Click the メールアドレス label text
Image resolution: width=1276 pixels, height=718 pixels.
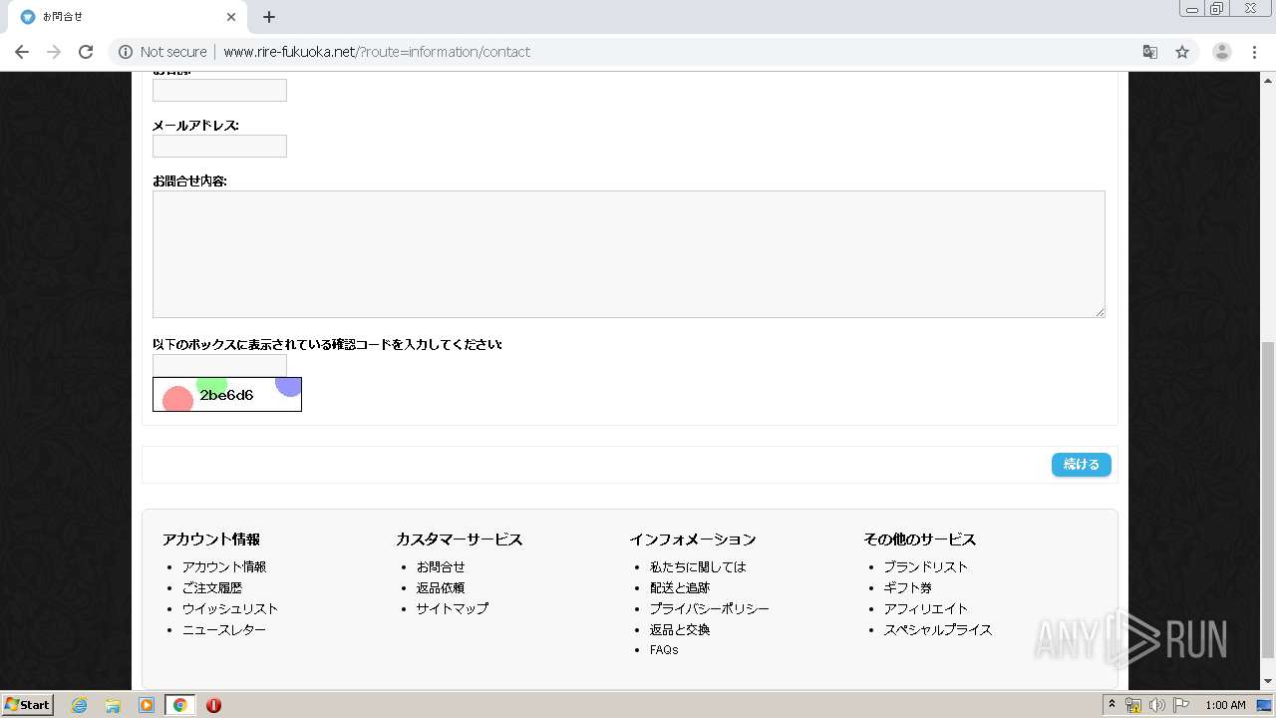click(195, 125)
